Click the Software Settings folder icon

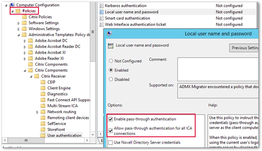coord(24,23)
